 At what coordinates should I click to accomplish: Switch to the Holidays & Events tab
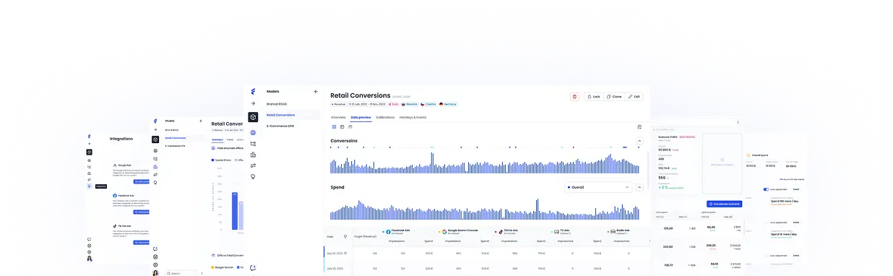point(413,116)
